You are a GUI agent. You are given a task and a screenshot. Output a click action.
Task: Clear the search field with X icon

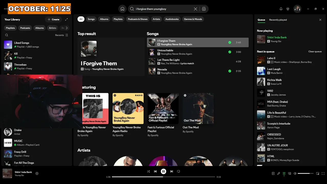point(195,9)
